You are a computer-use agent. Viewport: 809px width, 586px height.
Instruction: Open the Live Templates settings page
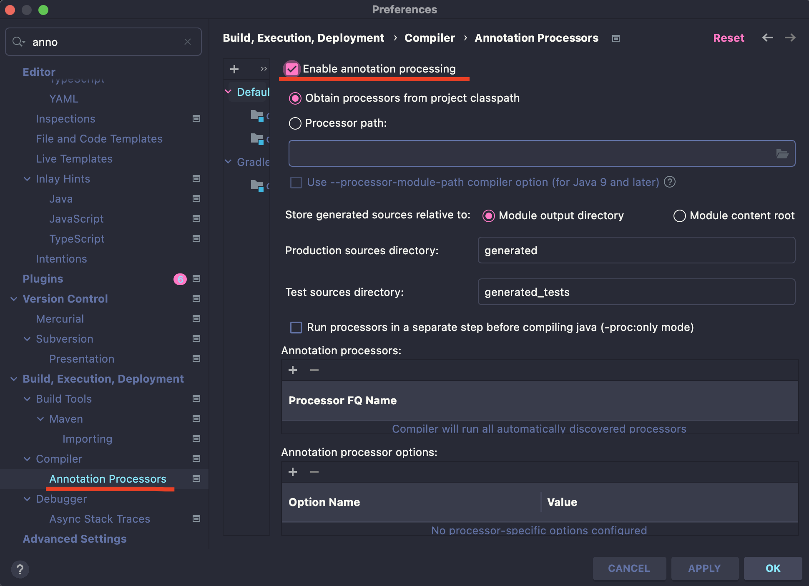(74, 159)
